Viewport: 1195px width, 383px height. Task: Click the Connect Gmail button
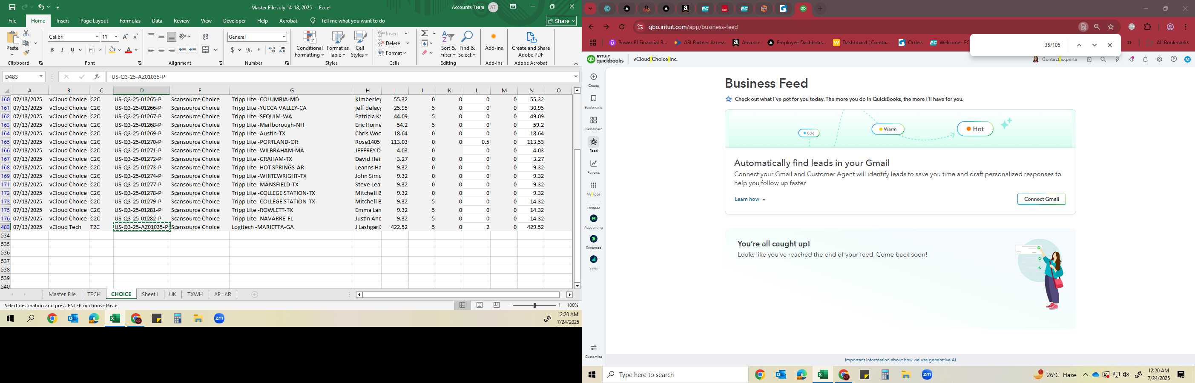point(1041,200)
